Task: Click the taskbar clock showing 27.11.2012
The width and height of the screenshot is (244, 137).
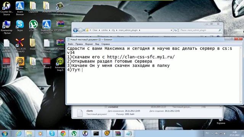Action: tap(234, 134)
